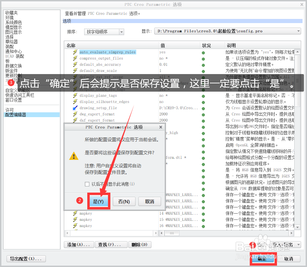Open the sort order dropdown
This screenshot has width=307, height=267.
coord(121,32)
